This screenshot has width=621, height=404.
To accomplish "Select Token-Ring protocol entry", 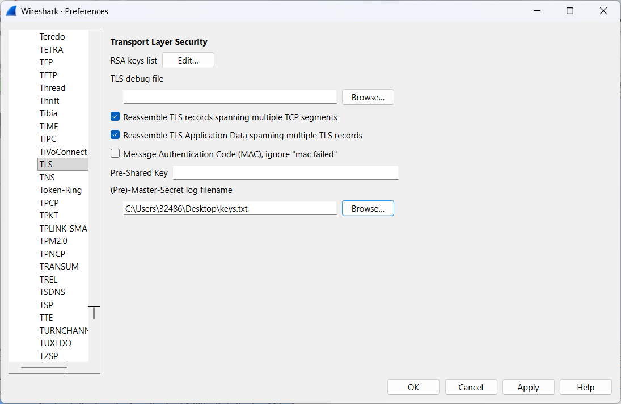I will coord(60,190).
